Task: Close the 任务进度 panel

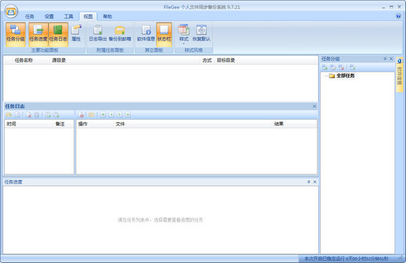Action: (x=315, y=182)
